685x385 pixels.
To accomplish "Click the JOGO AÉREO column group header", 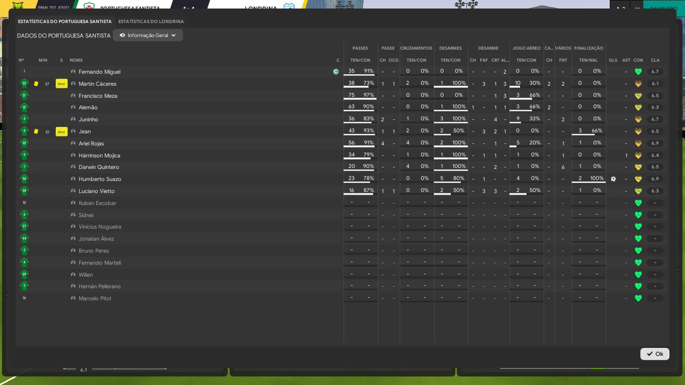I will point(527,48).
